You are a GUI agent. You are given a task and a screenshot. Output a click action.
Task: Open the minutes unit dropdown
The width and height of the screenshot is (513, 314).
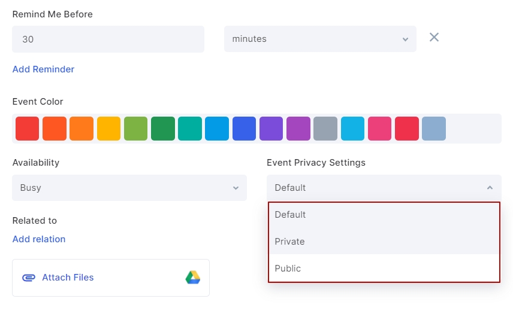coord(320,39)
